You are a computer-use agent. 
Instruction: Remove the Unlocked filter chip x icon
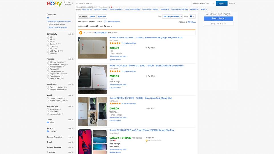pos(97,26)
